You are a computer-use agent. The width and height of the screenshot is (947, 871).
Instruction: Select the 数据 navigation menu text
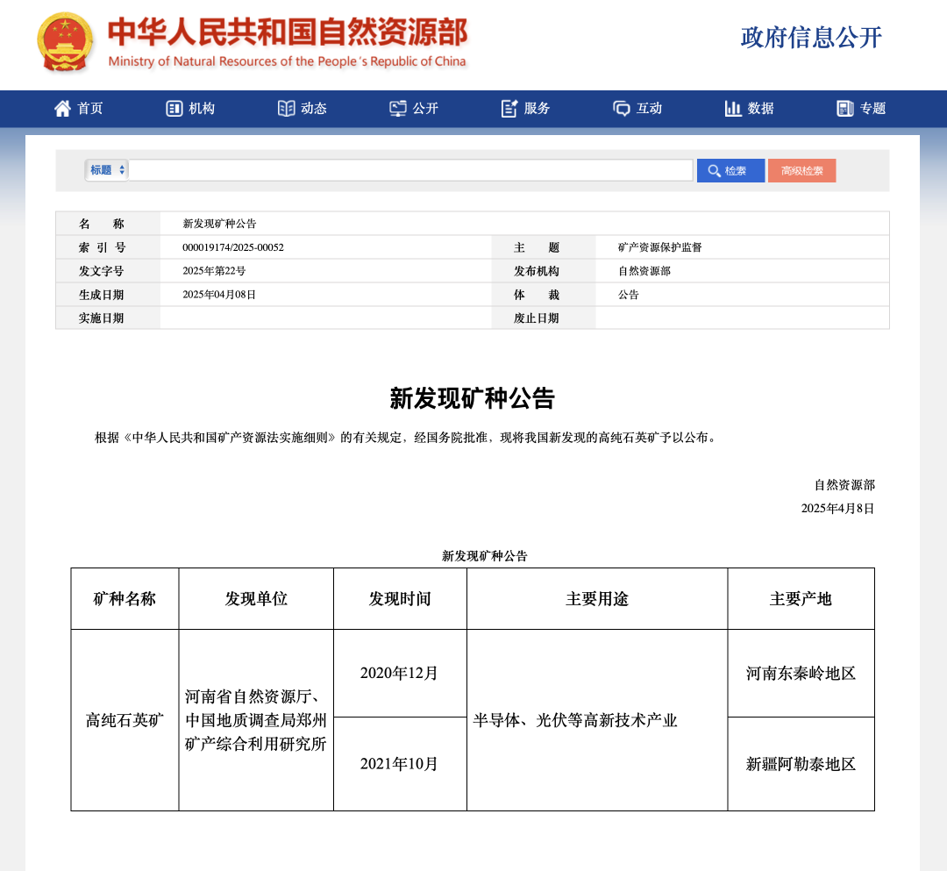point(760,109)
